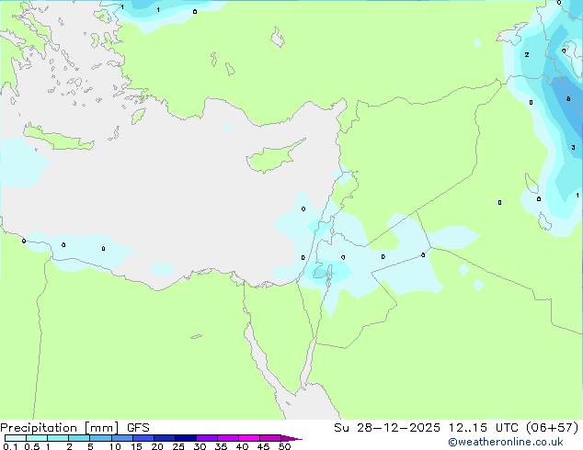Click the 20–25 mm dark blue swatch
This screenshot has width=583, height=450.
tap(164, 438)
